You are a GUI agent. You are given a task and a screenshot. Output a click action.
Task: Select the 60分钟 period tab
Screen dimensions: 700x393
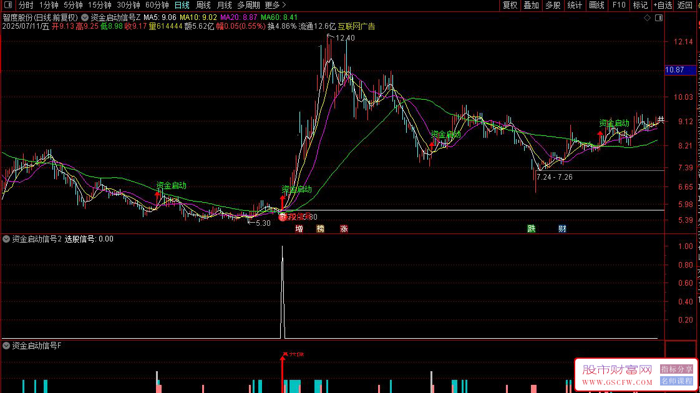157,6
